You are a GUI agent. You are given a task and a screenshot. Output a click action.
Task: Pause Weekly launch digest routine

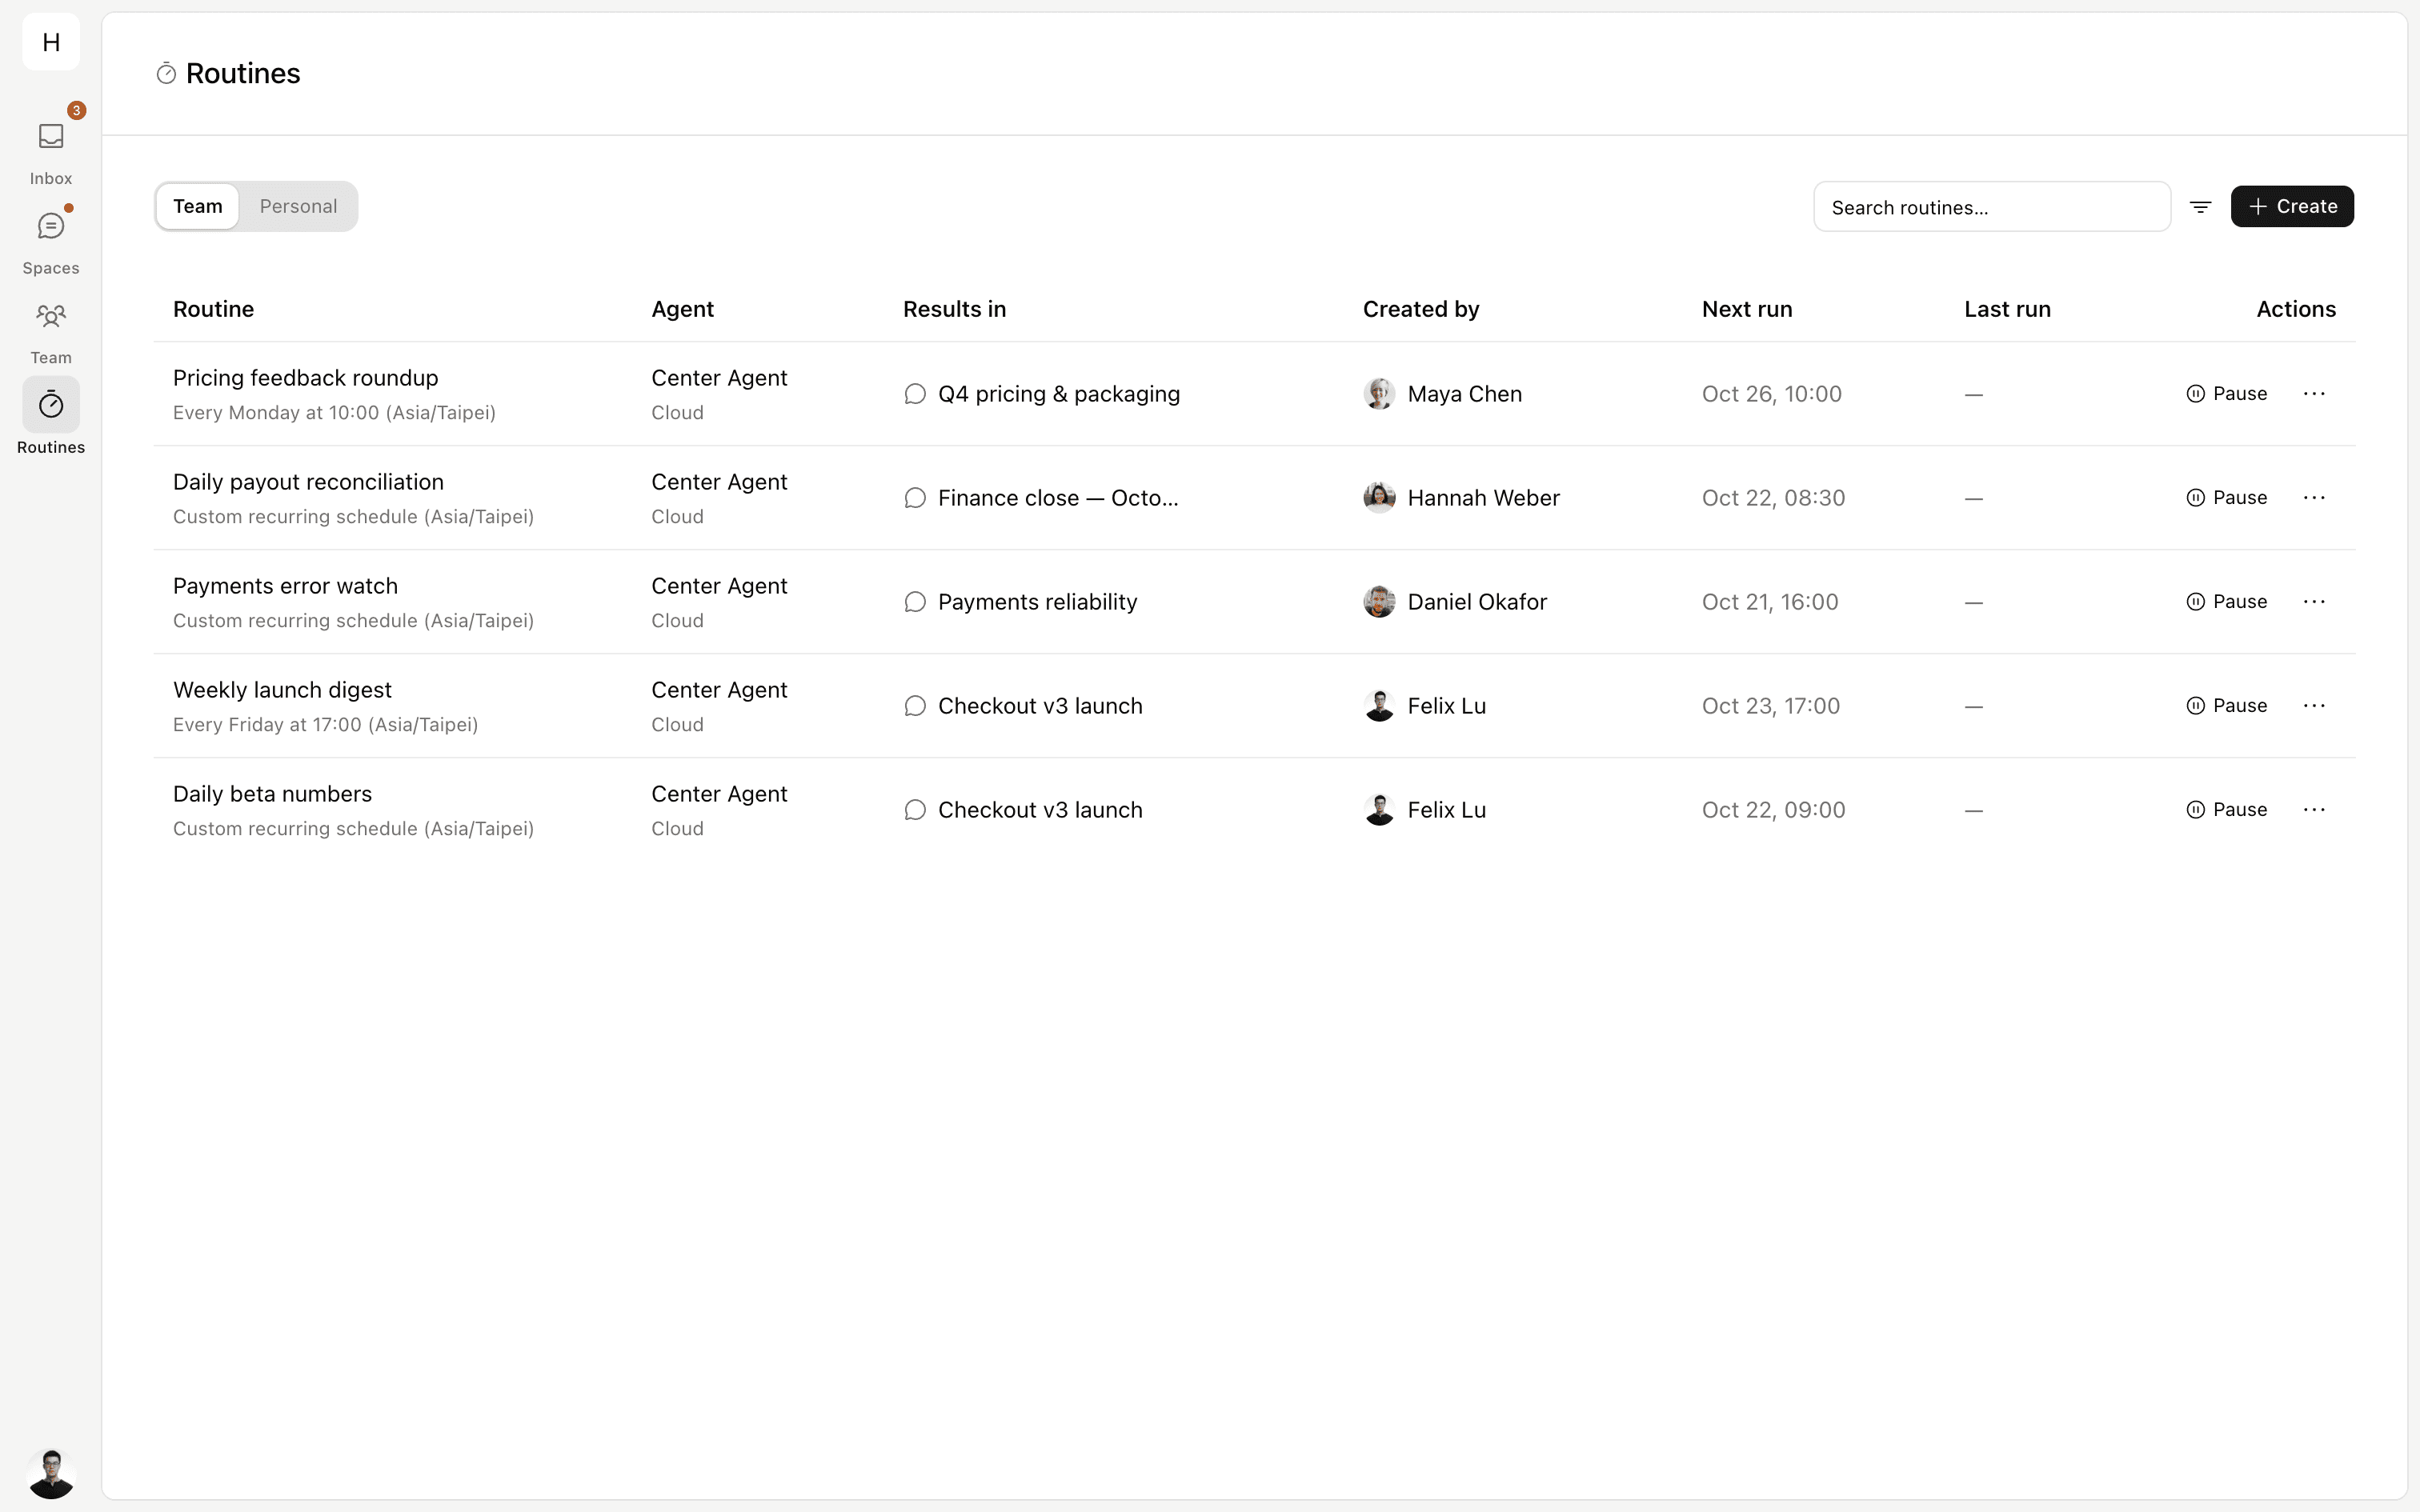2227,706
